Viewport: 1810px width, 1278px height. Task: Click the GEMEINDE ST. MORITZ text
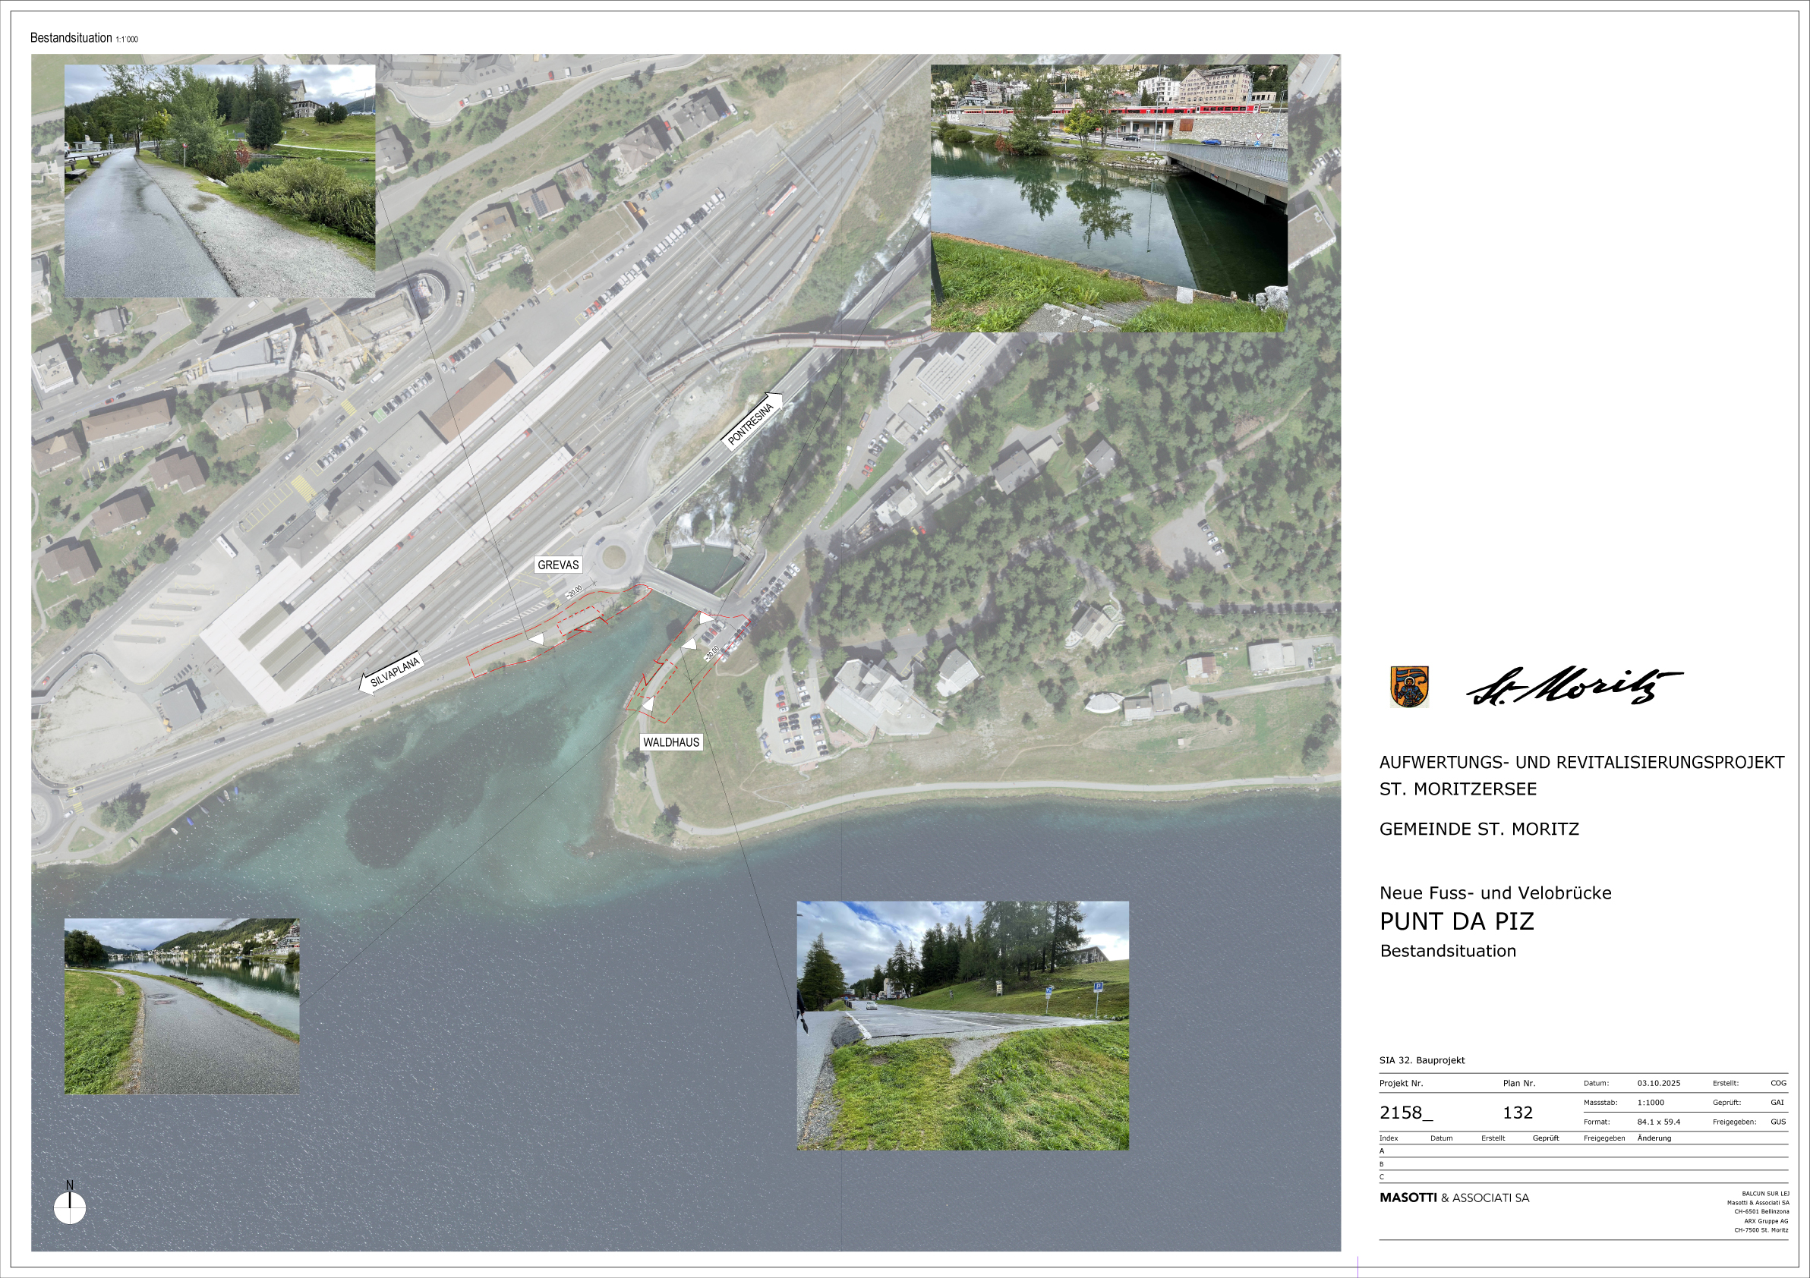pyautogui.click(x=1479, y=829)
